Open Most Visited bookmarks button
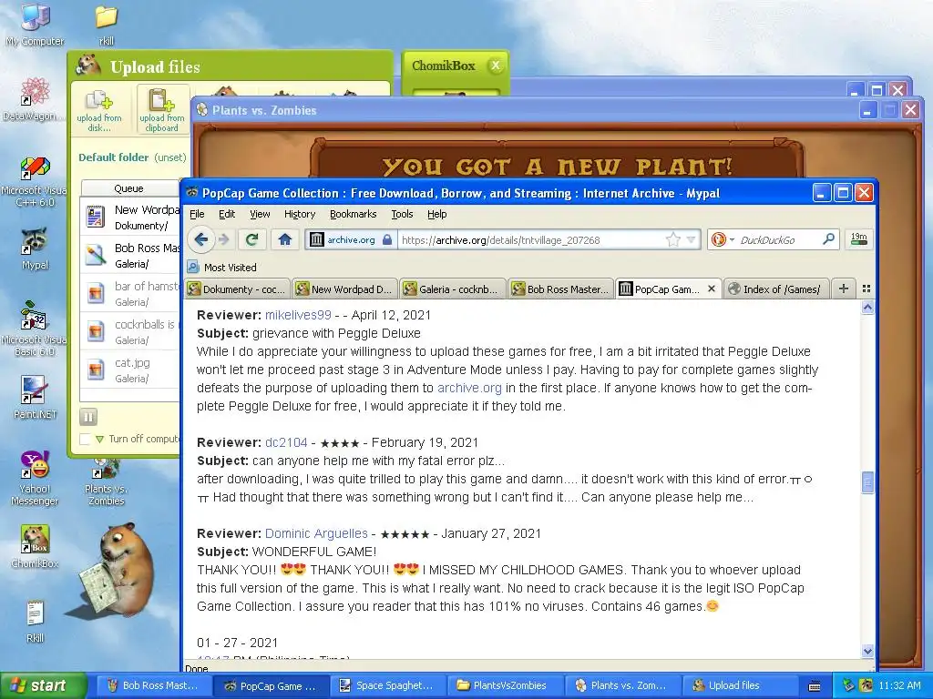Screen dimensions: 933x699 tap(222, 267)
